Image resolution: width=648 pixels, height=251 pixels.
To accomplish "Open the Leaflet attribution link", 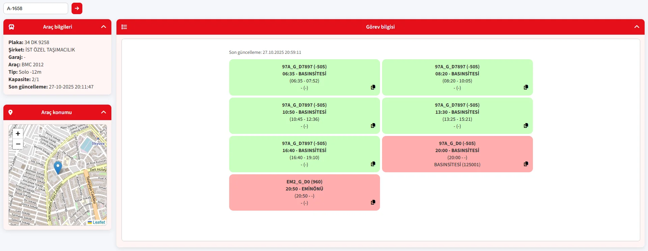I will point(99,222).
